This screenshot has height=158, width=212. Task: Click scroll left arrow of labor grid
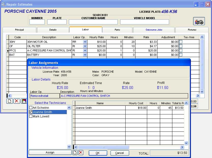click(9, 96)
